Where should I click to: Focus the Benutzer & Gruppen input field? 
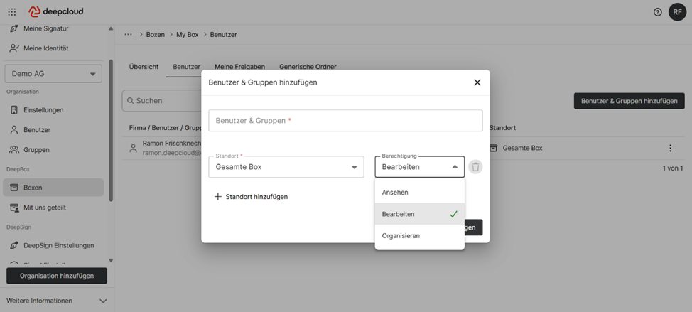coord(345,121)
